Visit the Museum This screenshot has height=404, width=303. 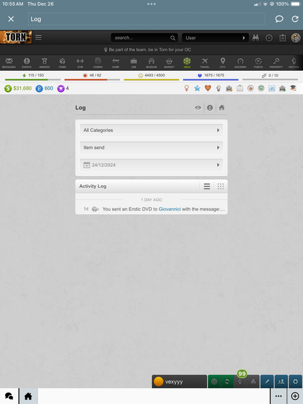point(151,62)
